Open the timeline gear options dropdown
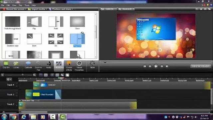The image size is (213, 120). [9, 79]
